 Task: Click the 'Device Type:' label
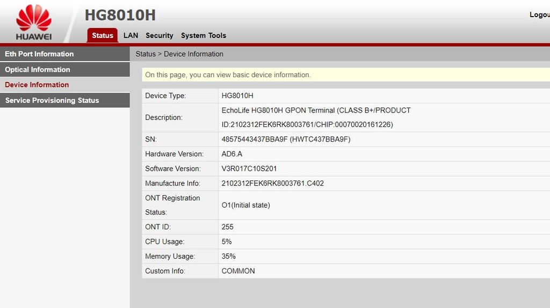(165, 95)
